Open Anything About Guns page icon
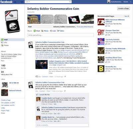Image resolution: width=133 pixels, height=129 pixels. pyautogui.click(x=101, y=60)
